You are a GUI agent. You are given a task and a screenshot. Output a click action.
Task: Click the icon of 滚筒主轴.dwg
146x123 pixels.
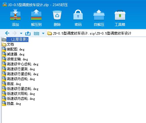[x=4, y=59]
